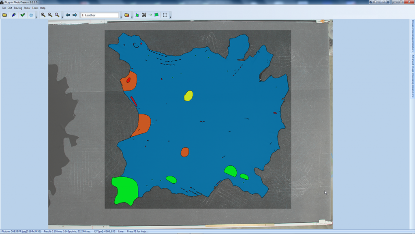Click the green checkmark accept icon
The height and width of the screenshot is (234, 415).
click(23, 15)
